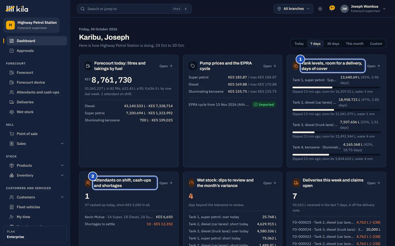Viewport: 395px width, 246px height.
Task: Click the Wet stock scales icon
Action: (12, 112)
